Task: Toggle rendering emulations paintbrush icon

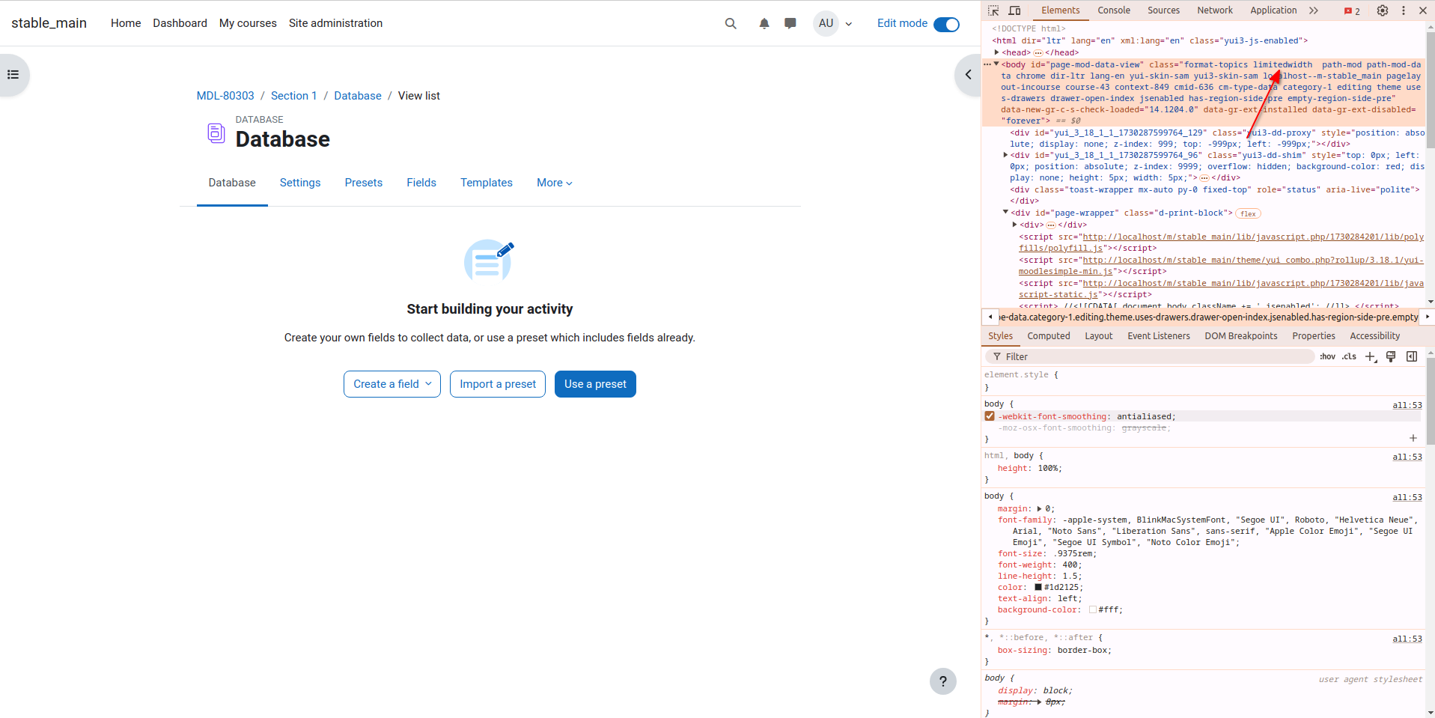Action: point(1391,356)
